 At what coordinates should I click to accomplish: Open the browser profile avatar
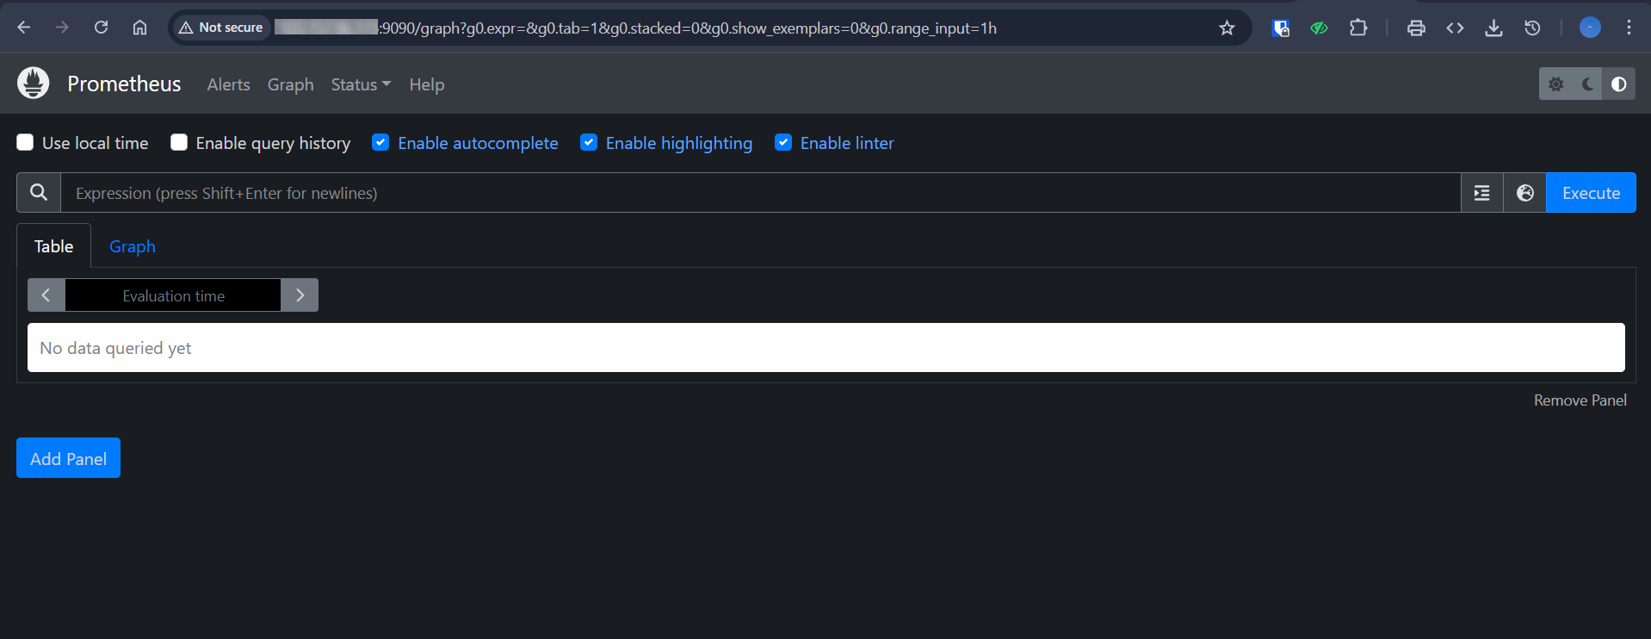click(1590, 28)
